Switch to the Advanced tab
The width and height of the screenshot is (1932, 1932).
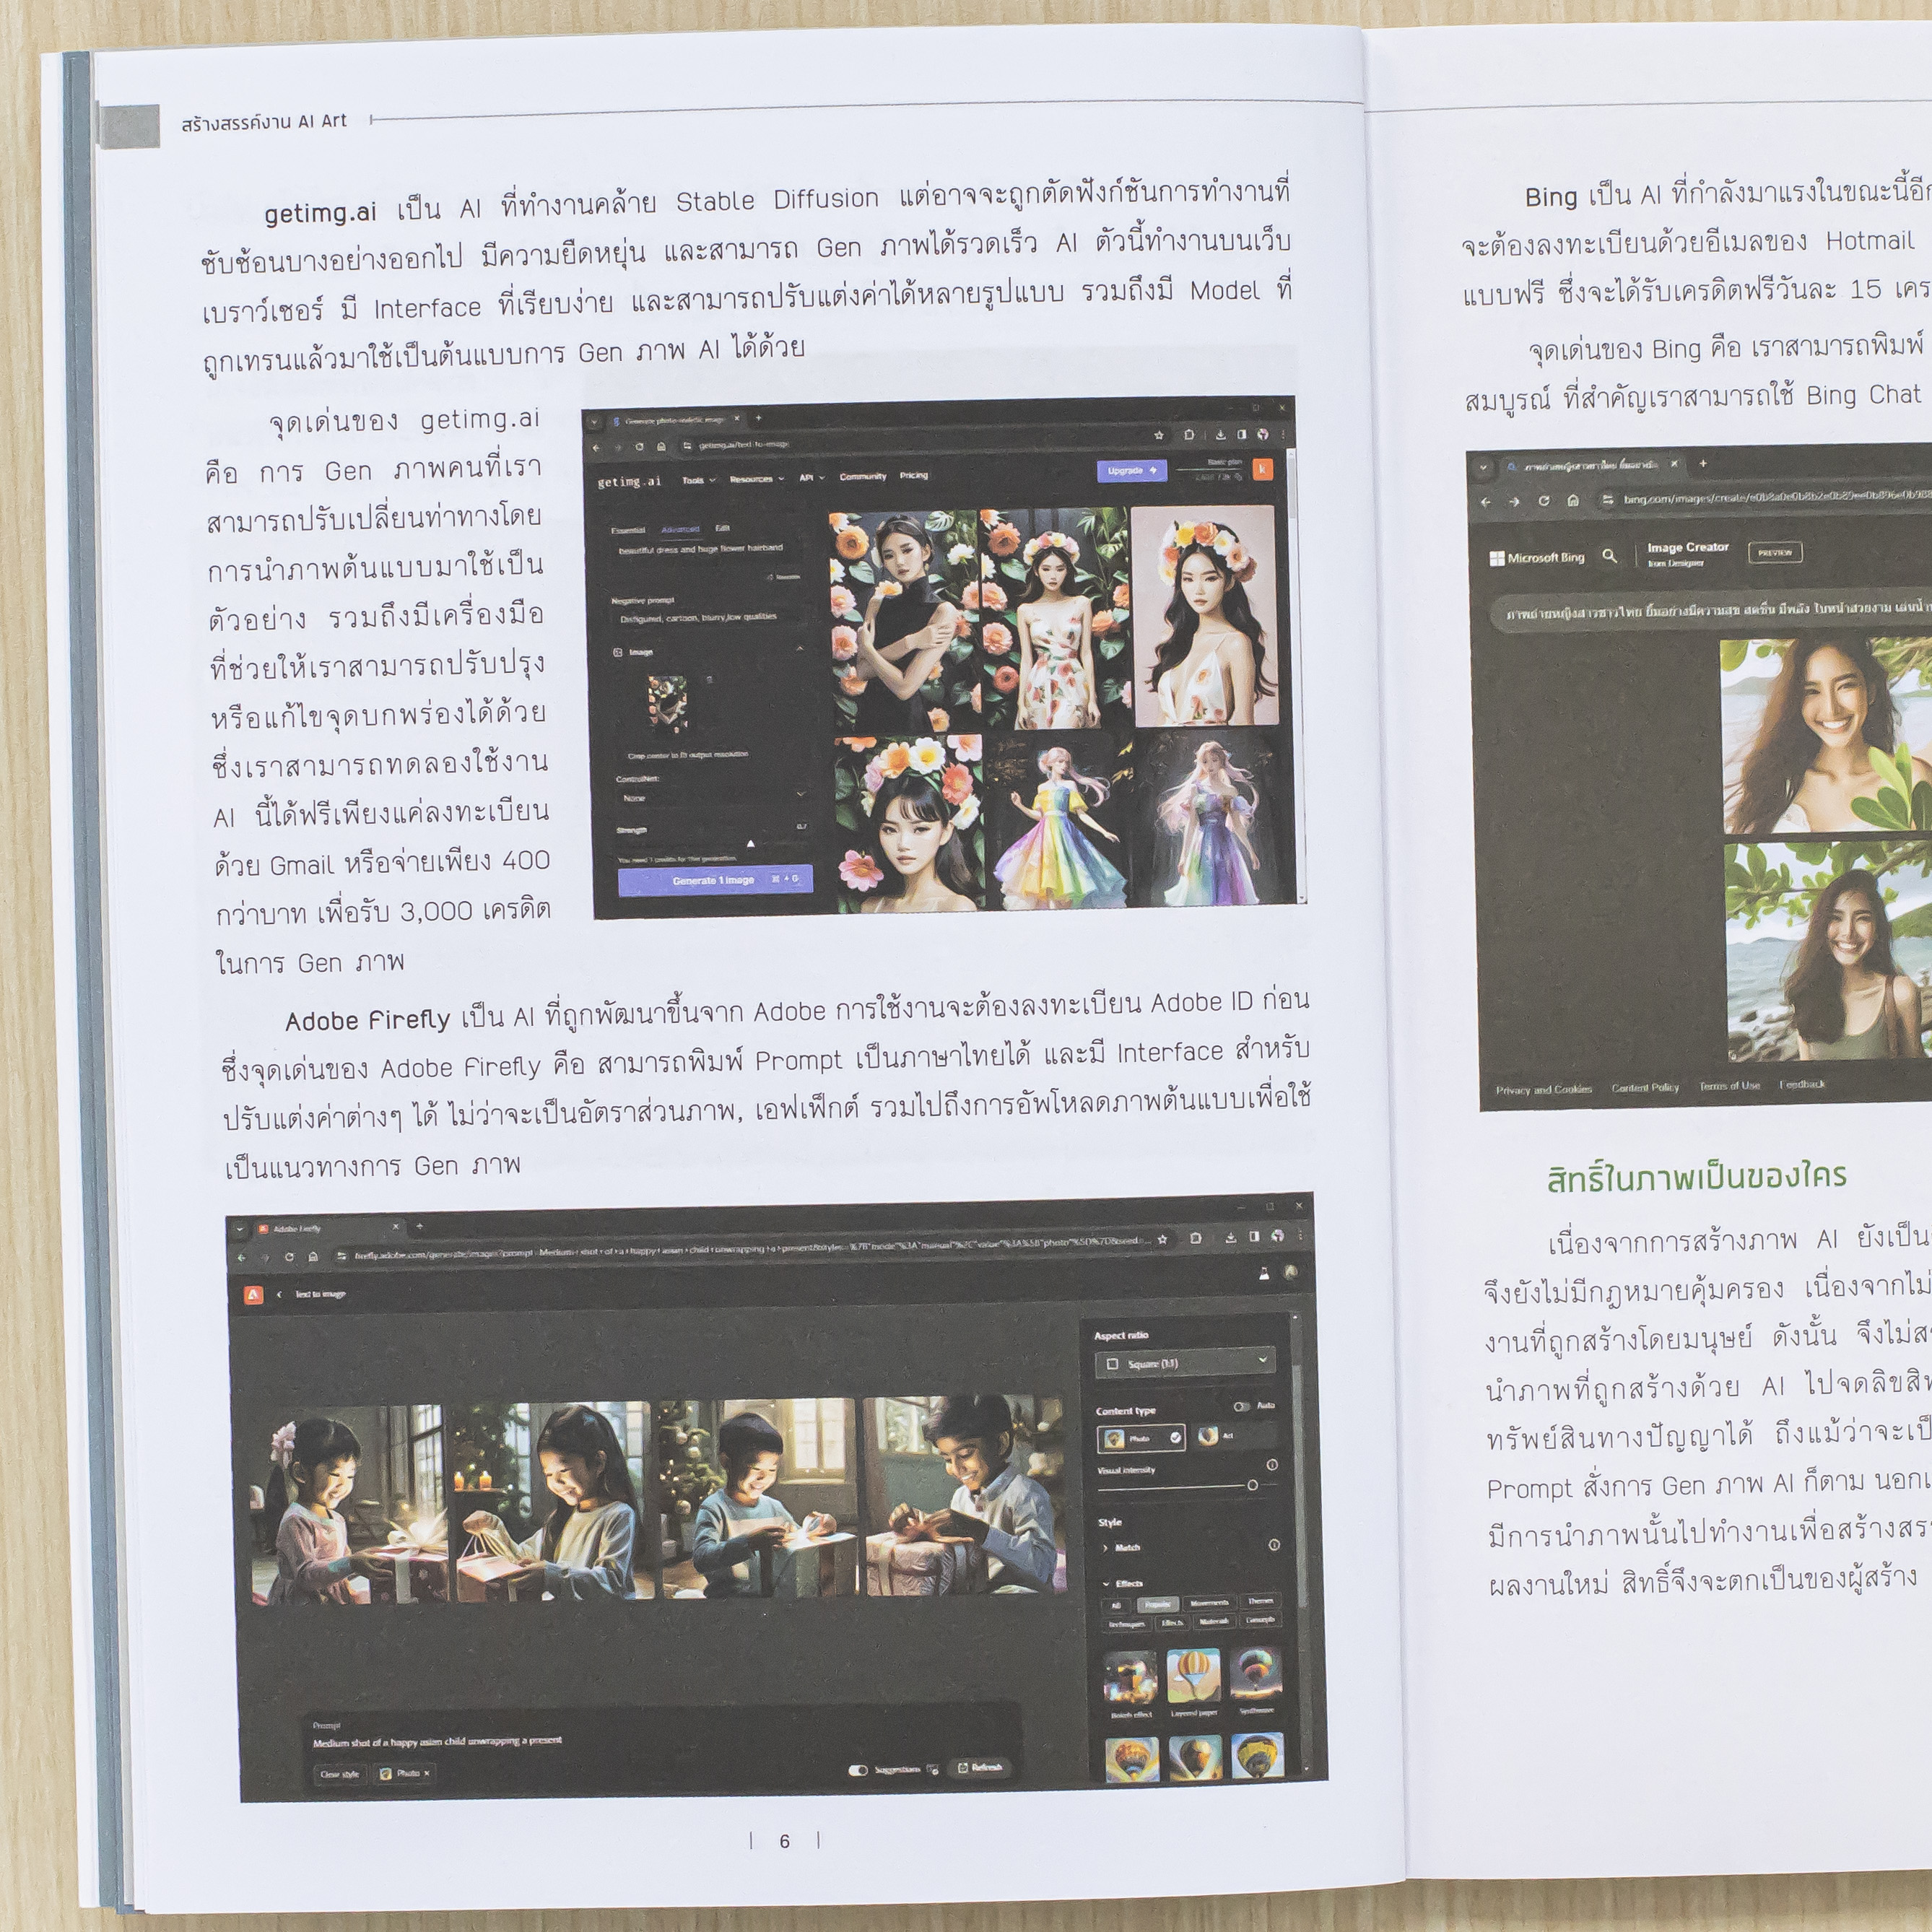click(x=680, y=529)
